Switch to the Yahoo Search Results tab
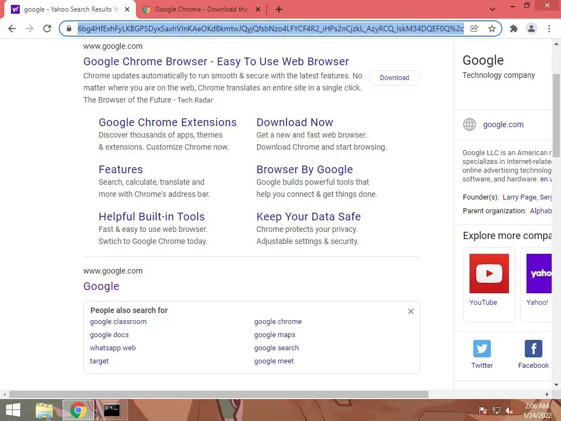 70,10
